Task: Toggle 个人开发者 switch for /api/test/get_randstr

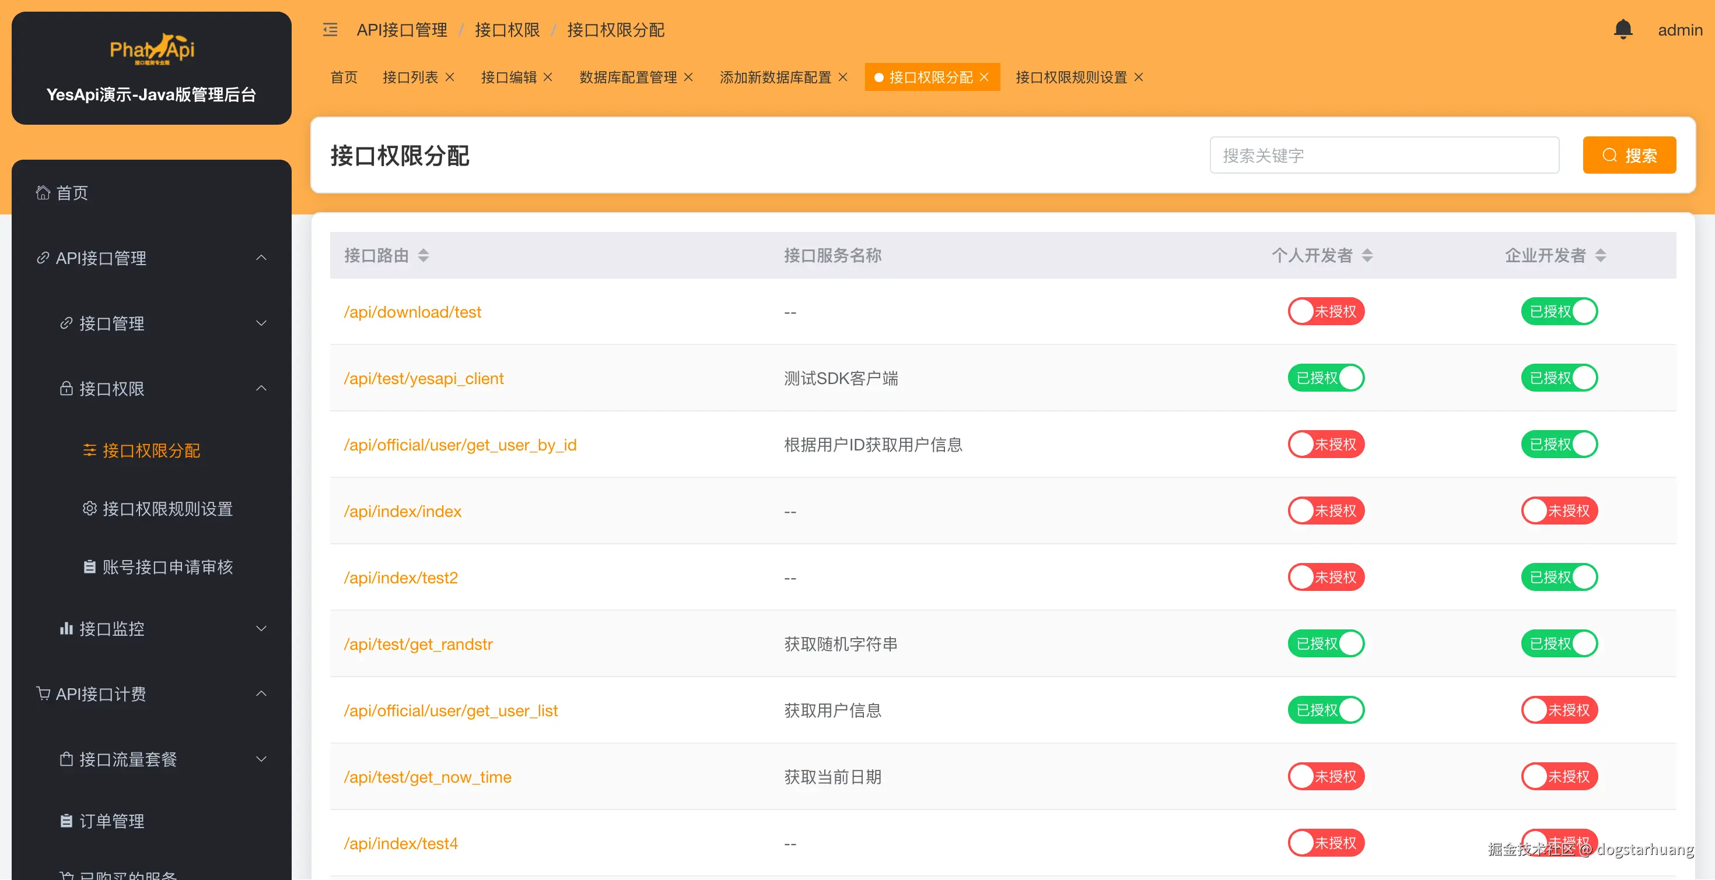Action: click(x=1325, y=643)
